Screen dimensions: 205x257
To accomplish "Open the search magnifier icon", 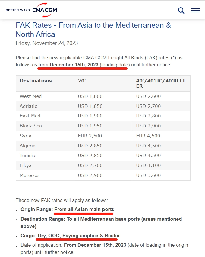I will (181, 11).
